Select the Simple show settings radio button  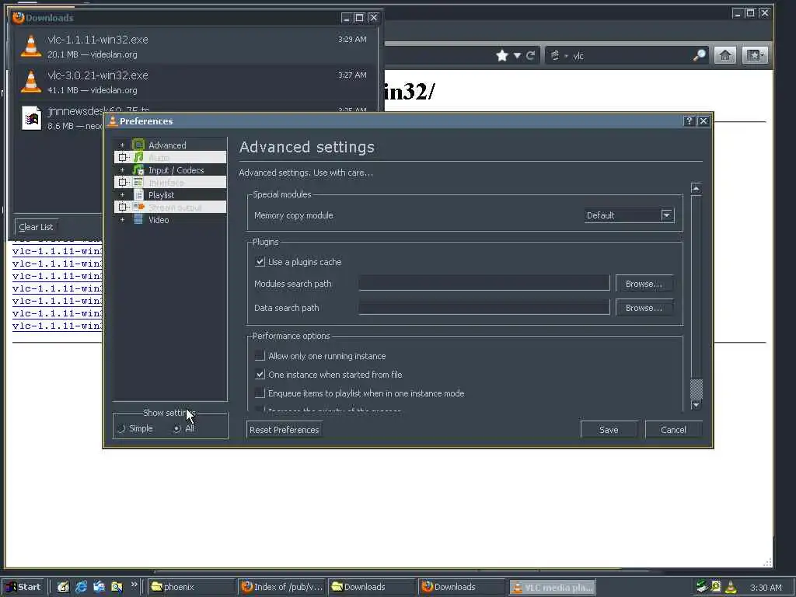[121, 428]
